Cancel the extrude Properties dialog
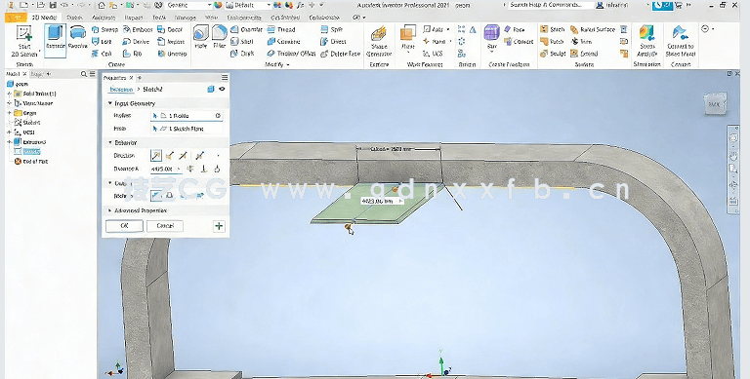This screenshot has height=379, width=750. 165,226
